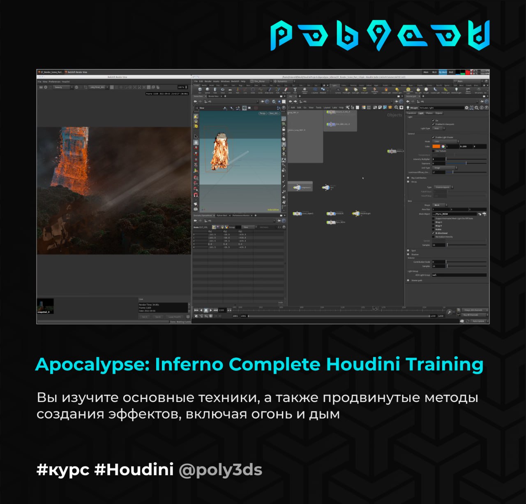The image size is (526, 504).
Task: Switch to the Mr.X workspace in top panel
Action: tap(434, 72)
